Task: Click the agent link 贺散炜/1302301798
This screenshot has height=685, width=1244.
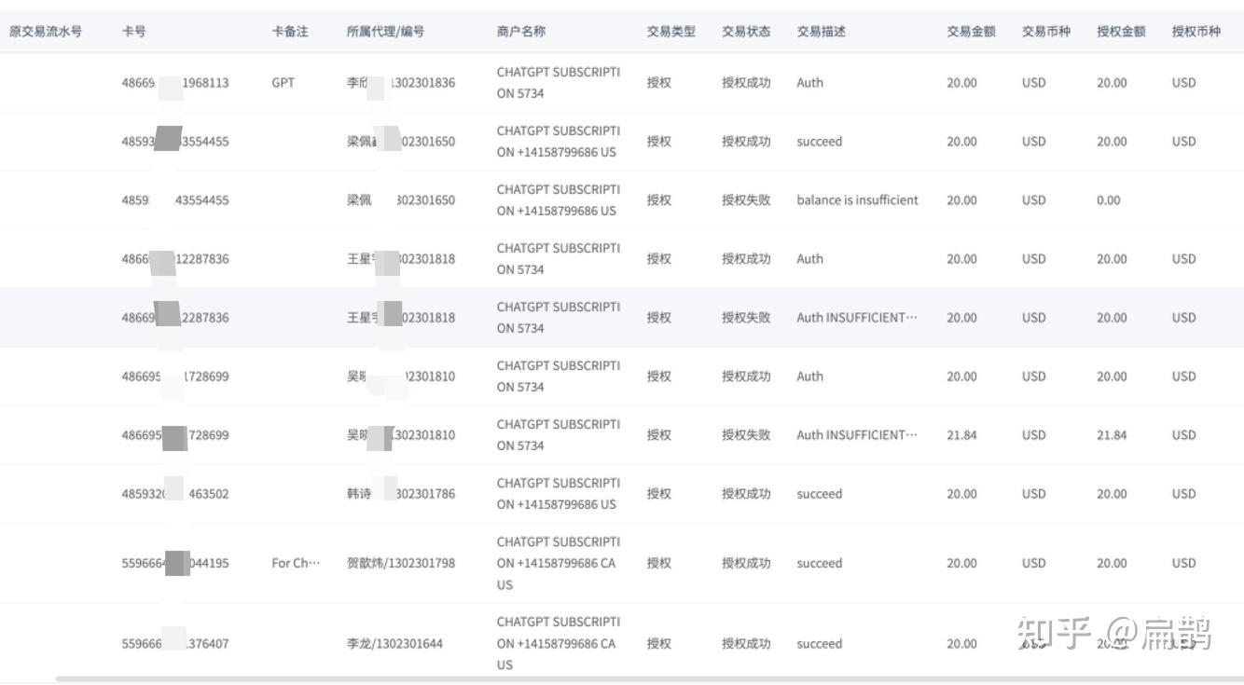Action: coord(401,563)
